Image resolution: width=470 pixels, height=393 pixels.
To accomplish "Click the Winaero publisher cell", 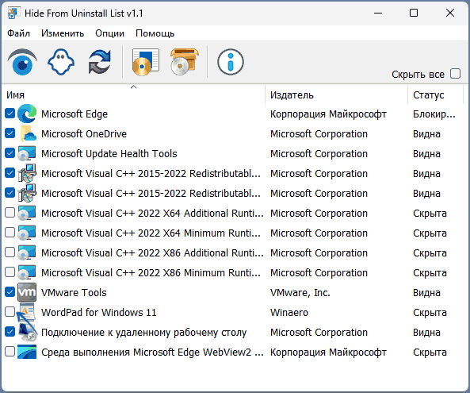I will (x=289, y=312).
